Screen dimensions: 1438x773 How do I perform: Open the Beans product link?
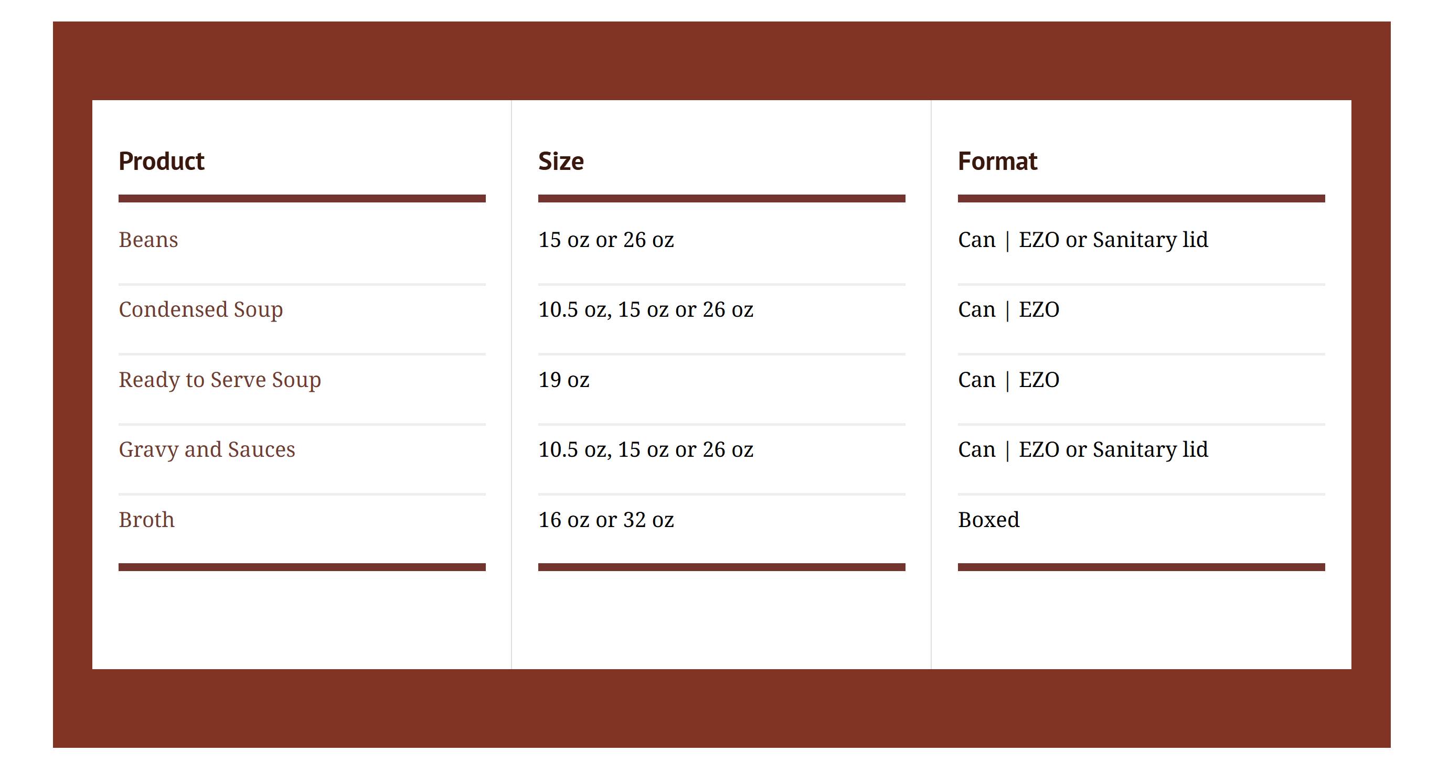148,240
